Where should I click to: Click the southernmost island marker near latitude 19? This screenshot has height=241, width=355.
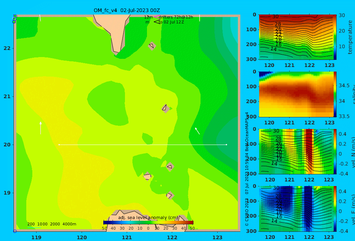(170, 195)
